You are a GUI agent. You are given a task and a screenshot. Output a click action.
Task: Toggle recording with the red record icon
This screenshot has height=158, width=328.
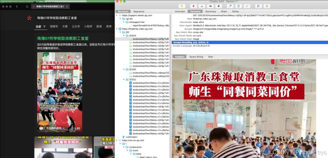[x=194, y=6]
